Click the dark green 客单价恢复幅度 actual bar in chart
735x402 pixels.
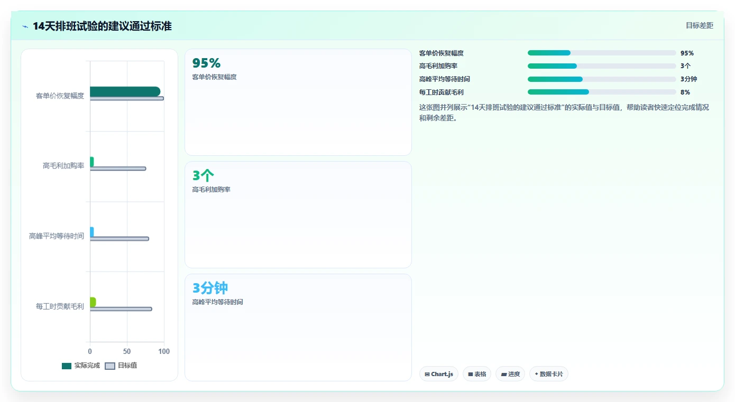(125, 91)
